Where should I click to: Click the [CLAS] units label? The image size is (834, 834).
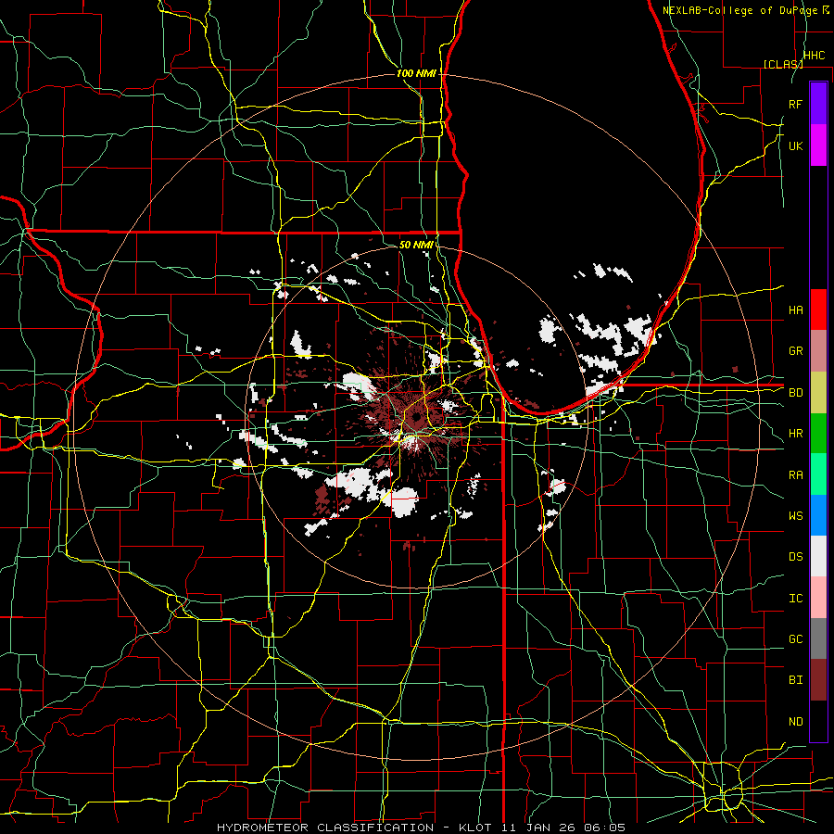pyautogui.click(x=783, y=64)
